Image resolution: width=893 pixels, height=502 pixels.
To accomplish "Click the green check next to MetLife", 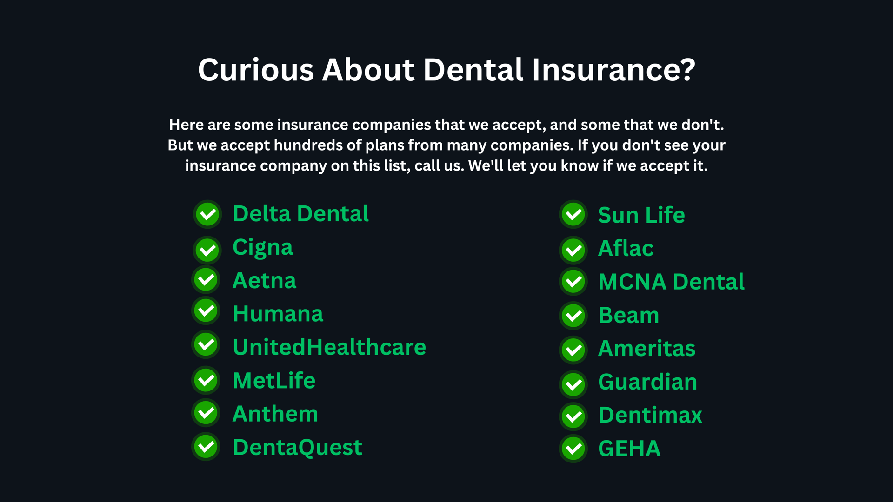I will (206, 380).
